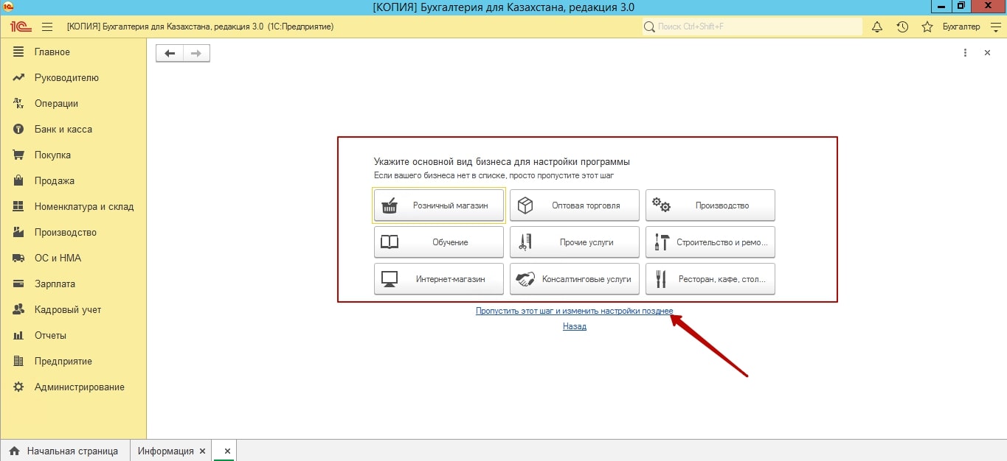This screenshot has width=1007, height=461.
Task: Open the Банк и касса section
Action: (63, 130)
